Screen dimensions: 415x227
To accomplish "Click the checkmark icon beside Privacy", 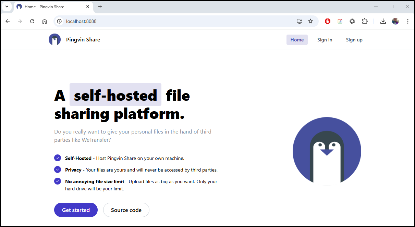I will click(x=58, y=169).
